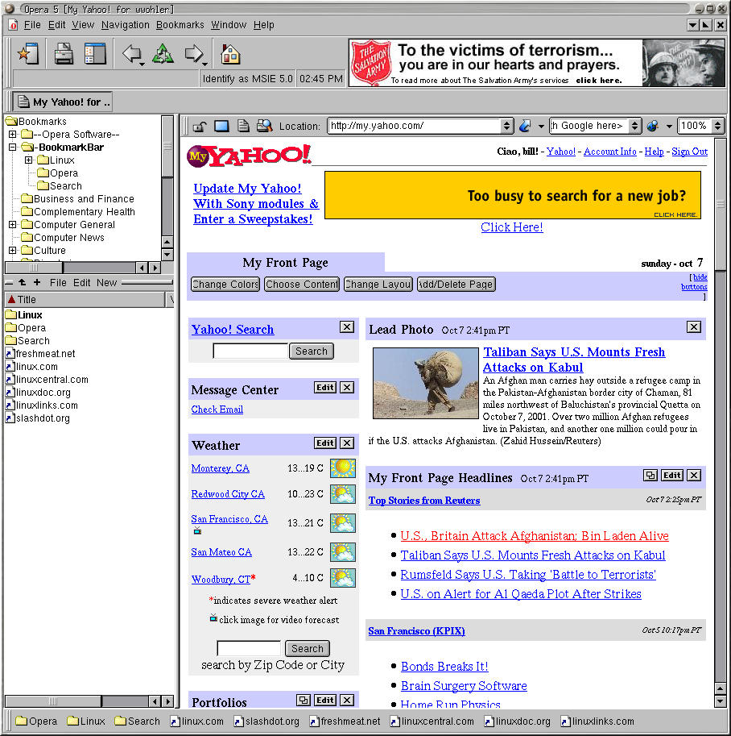Toggle the security padlock icon

point(200,126)
